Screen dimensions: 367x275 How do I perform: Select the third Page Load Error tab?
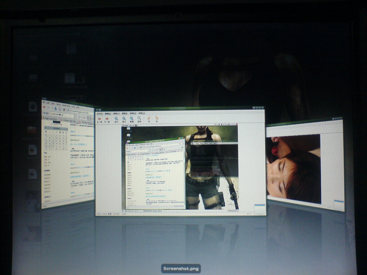tap(87, 122)
